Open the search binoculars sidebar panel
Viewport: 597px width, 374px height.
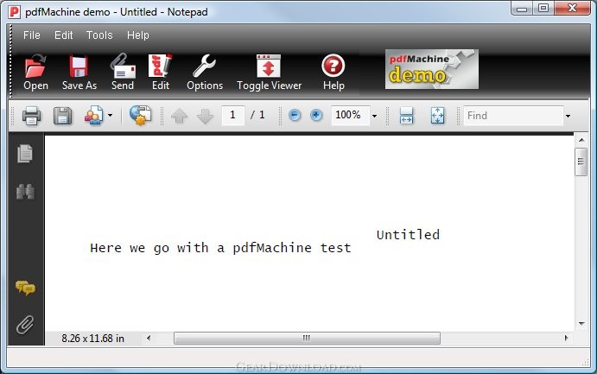coord(26,192)
